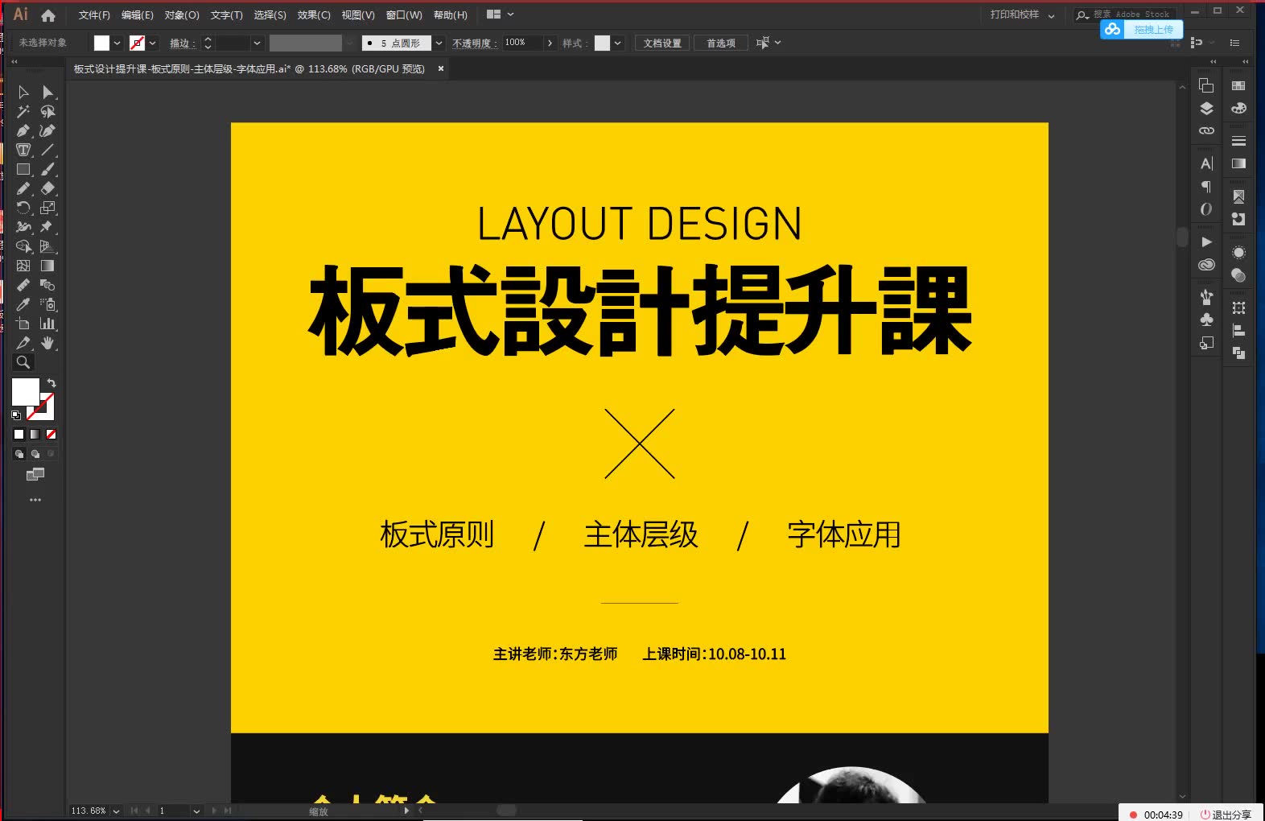Open the 窗口(W) menu
Screen dimensions: 1265x821
404,15
